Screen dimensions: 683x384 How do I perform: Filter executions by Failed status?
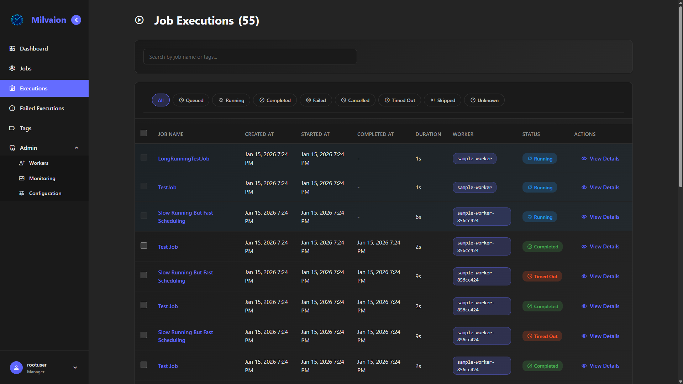pos(316,100)
